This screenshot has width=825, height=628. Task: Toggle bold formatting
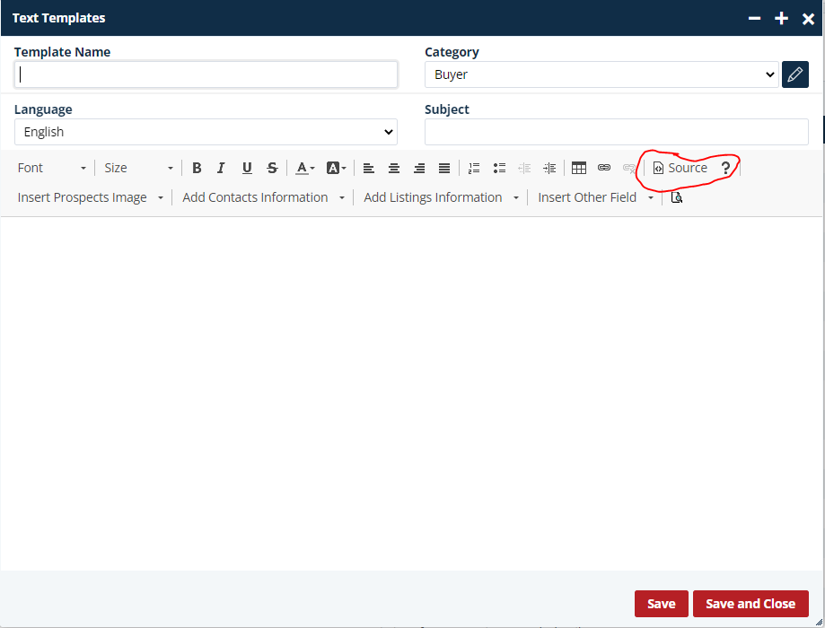pyautogui.click(x=197, y=168)
